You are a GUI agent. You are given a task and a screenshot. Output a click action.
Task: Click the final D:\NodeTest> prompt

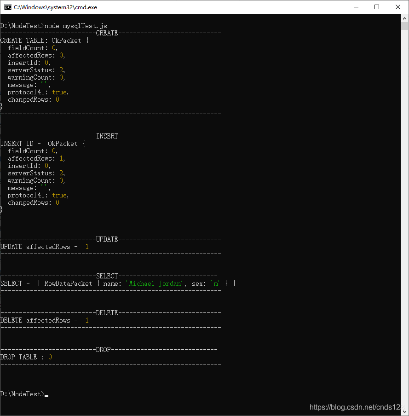(22, 394)
